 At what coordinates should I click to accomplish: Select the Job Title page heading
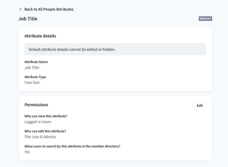coord(28,19)
